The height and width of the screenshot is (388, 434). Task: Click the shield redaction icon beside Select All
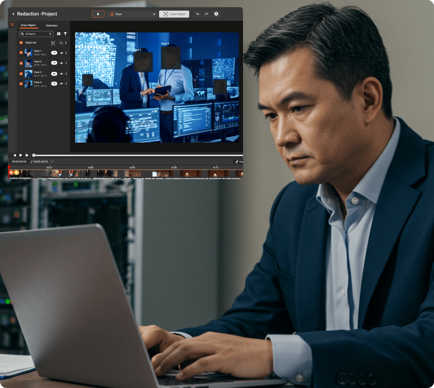point(53,43)
